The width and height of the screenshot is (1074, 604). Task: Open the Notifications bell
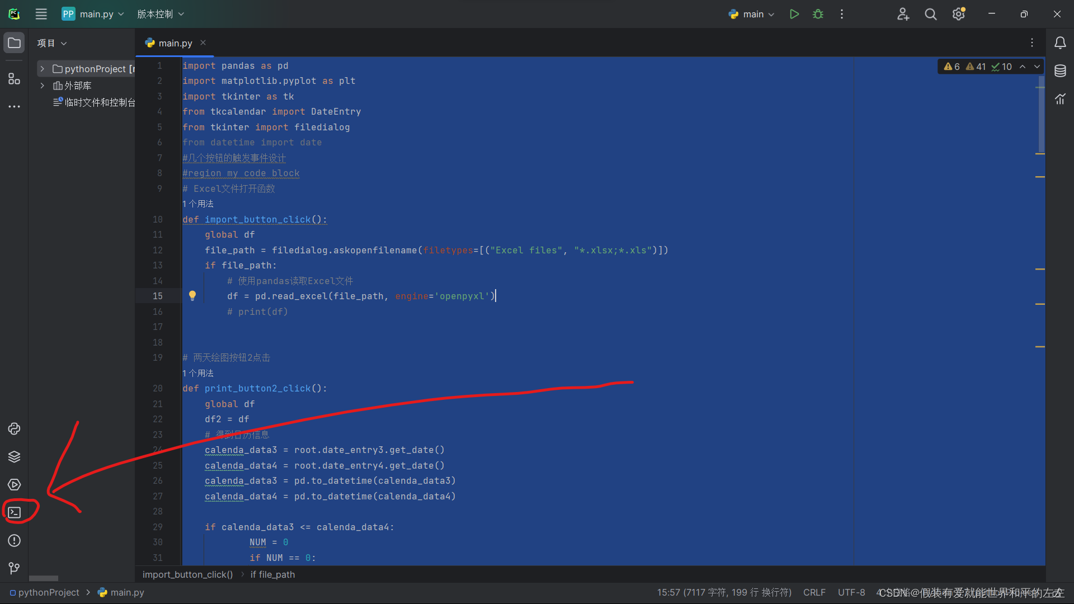1060,43
